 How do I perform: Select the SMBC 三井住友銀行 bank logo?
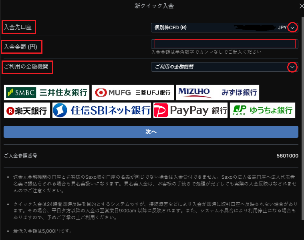(46, 93)
